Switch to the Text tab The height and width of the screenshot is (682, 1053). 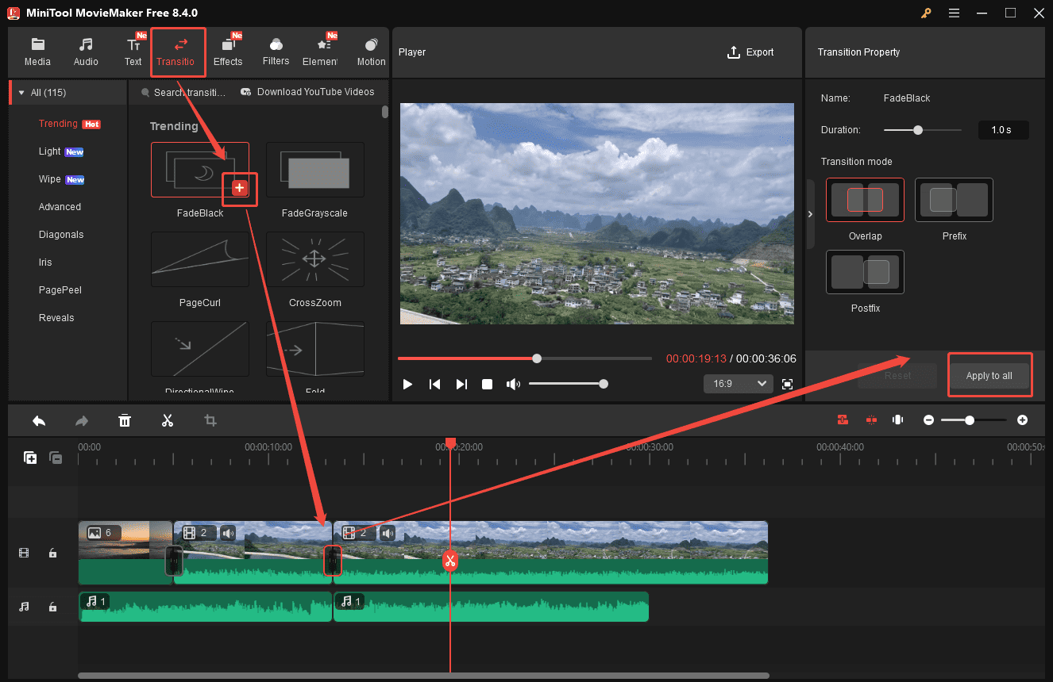(133, 52)
